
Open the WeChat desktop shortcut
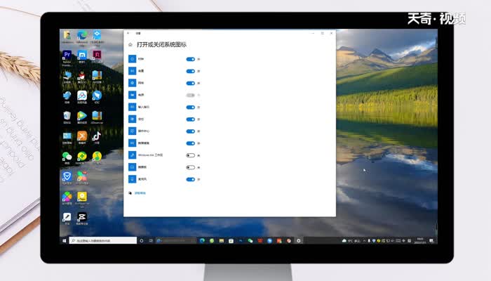(x=67, y=157)
